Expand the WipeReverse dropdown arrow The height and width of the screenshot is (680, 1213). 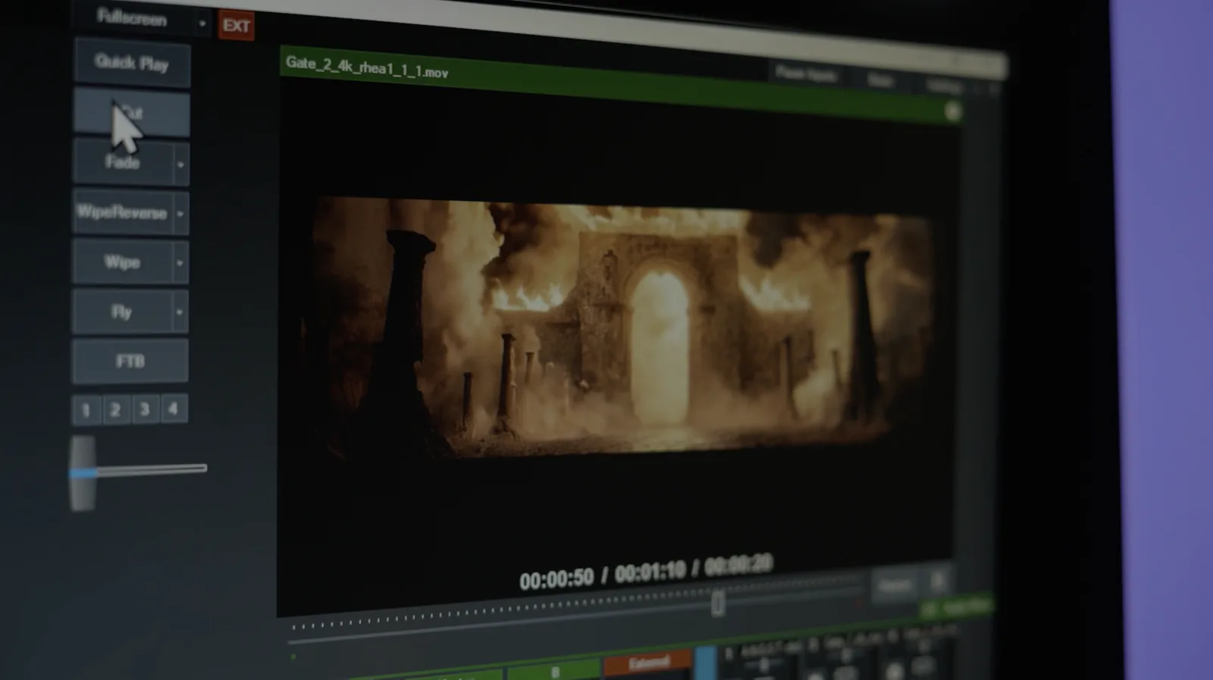pos(180,214)
